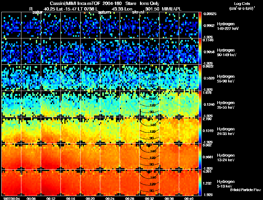263x200 pixels.
Task: Select the Hydrogen 24-35 keV channel label
Action: [226, 131]
